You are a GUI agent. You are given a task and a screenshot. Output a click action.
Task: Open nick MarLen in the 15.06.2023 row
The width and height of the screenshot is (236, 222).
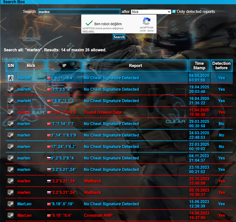tap(24, 204)
